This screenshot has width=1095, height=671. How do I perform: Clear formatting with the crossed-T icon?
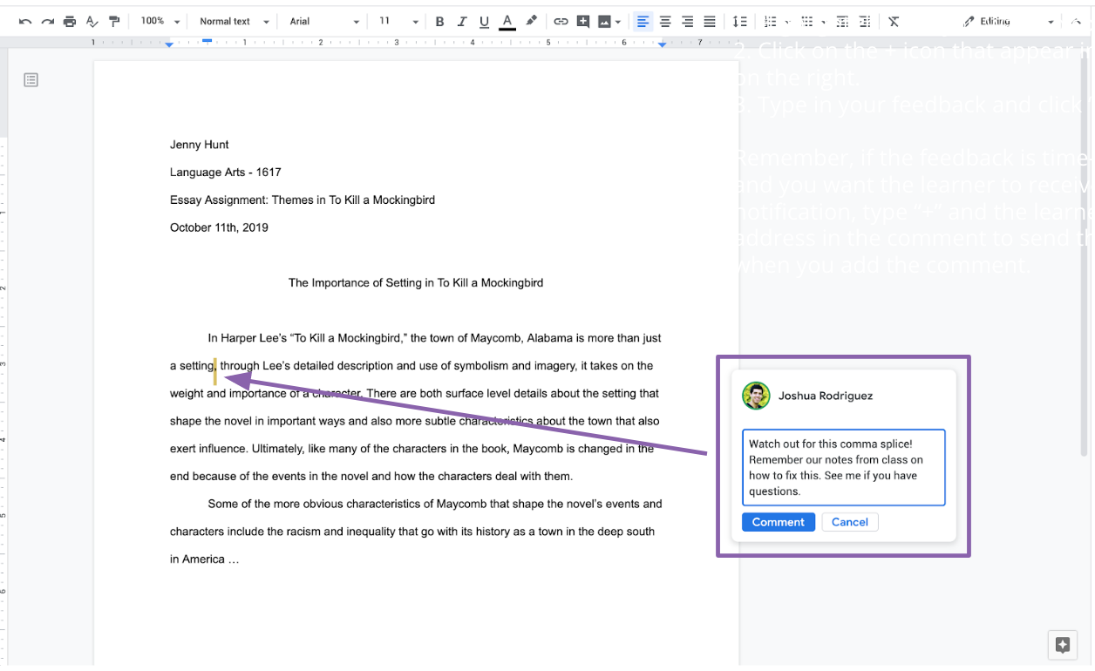pyautogui.click(x=894, y=22)
